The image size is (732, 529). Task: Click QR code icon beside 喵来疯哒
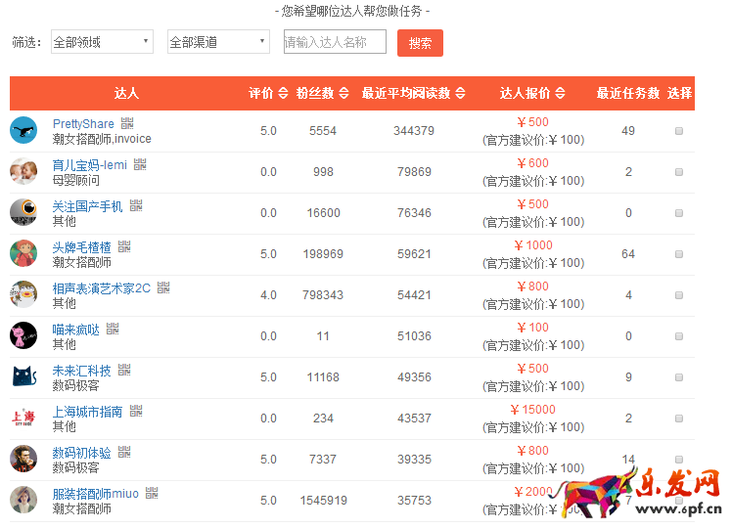(113, 329)
